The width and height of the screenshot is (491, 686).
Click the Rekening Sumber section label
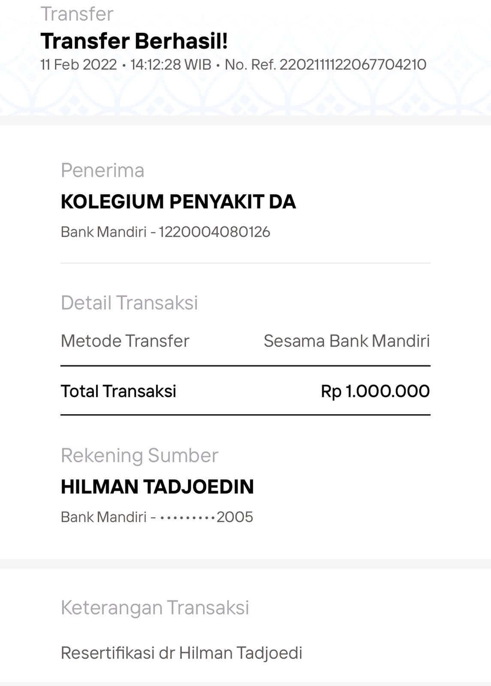pyautogui.click(x=139, y=455)
